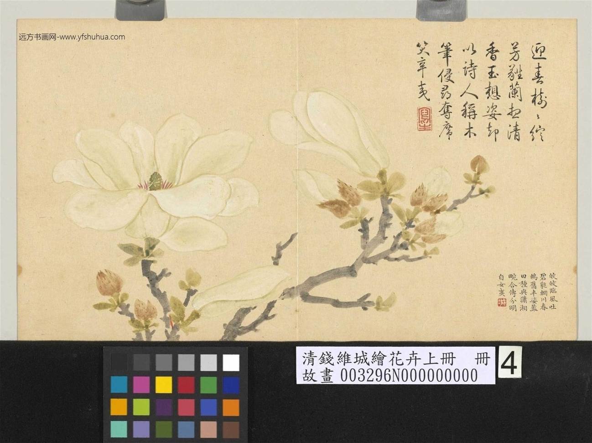Select the white swatch on the color chart
The height and width of the screenshot is (443, 592).
pos(231,363)
